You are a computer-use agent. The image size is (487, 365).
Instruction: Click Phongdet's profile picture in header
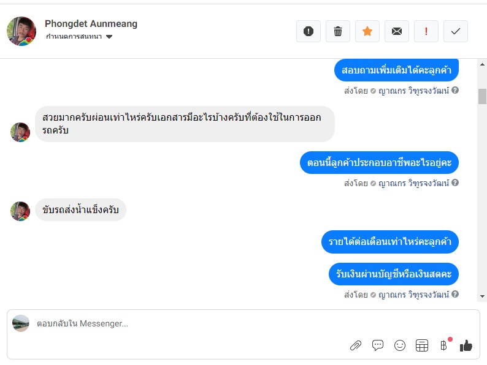point(21,31)
